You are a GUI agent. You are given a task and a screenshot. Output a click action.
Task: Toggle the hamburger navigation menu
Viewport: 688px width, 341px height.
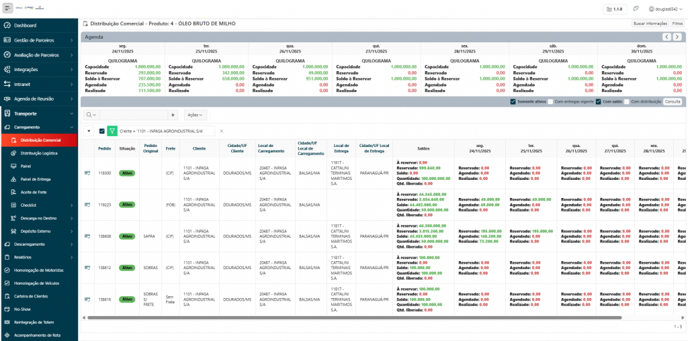pyautogui.click(x=8, y=8)
